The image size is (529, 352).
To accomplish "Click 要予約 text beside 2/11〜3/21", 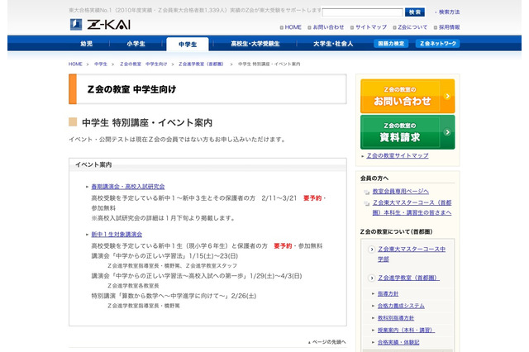I will coord(312,198).
